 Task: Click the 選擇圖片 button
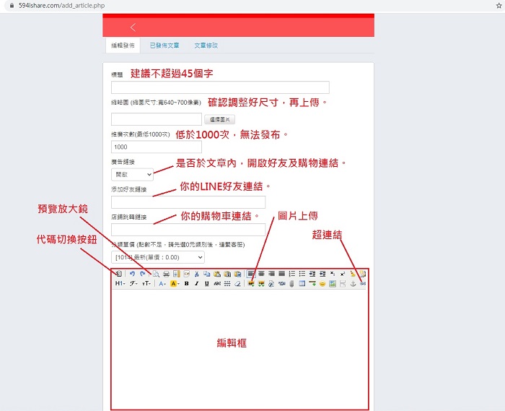220,119
